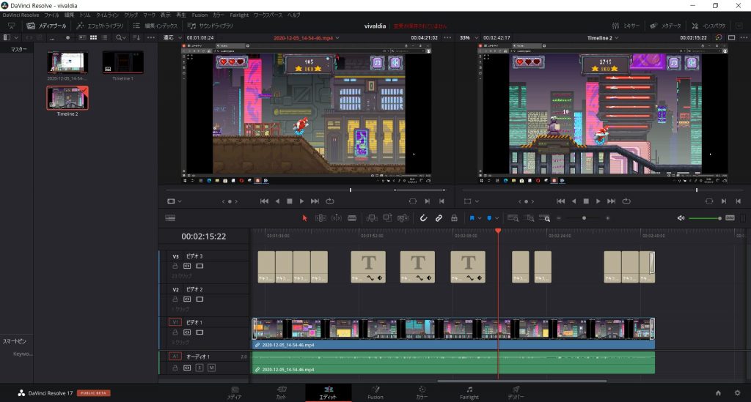Viewport: 751px width, 402px height.
Task: Switch media pool to thumbnail view
Action: click(93, 37)
